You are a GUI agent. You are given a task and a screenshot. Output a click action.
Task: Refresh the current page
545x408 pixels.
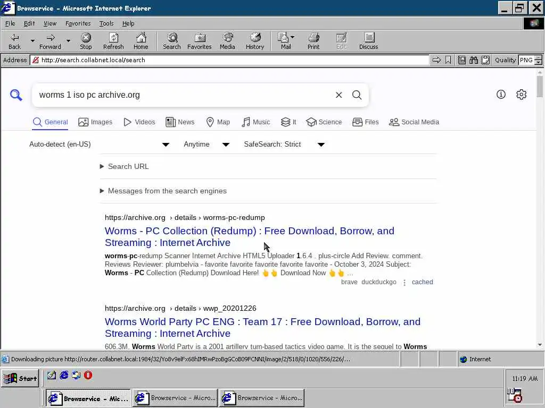click(x=113, y=41)
